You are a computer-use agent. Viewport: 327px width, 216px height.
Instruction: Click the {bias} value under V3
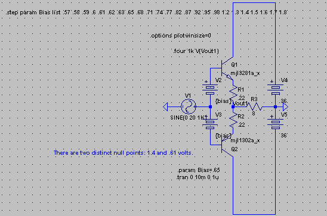pos(223,136)
